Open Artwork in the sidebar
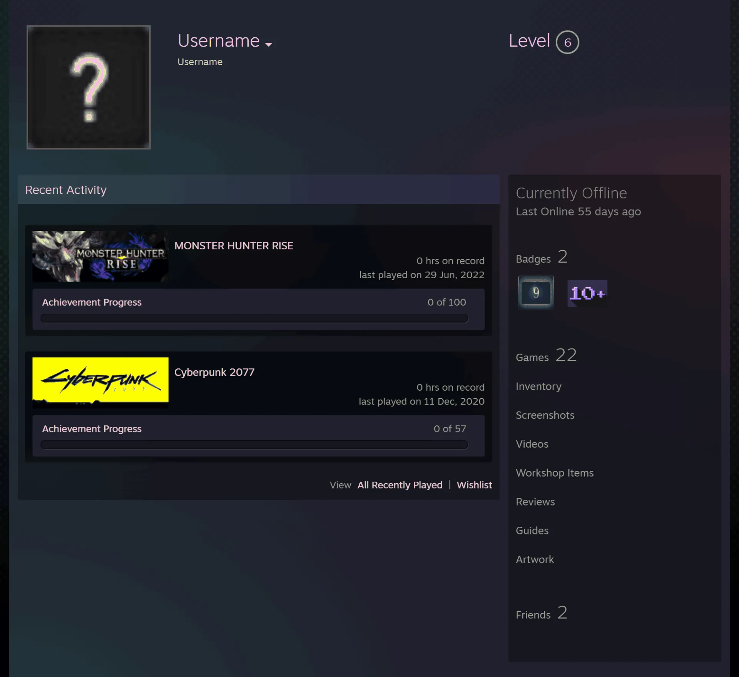This screenshot has width=739, height=677. (x=535, y=560)
